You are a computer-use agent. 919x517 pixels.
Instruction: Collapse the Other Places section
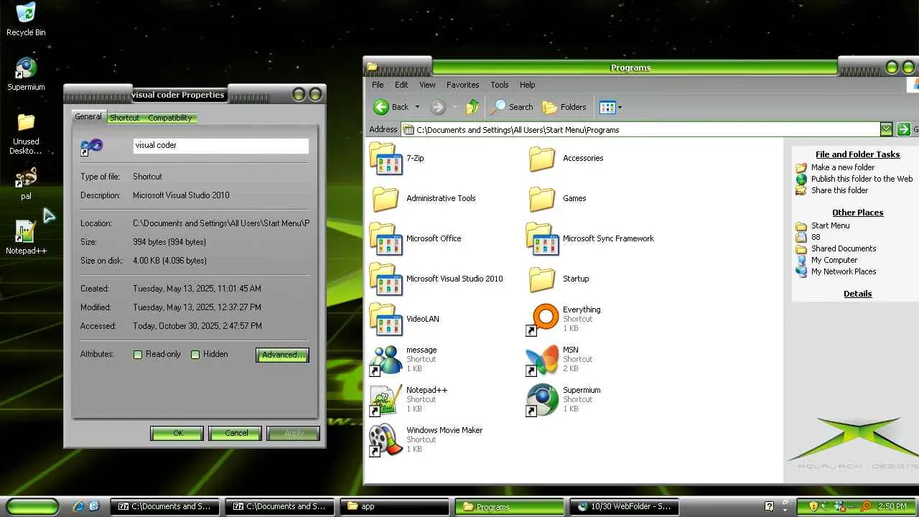(x=857, y=213)
